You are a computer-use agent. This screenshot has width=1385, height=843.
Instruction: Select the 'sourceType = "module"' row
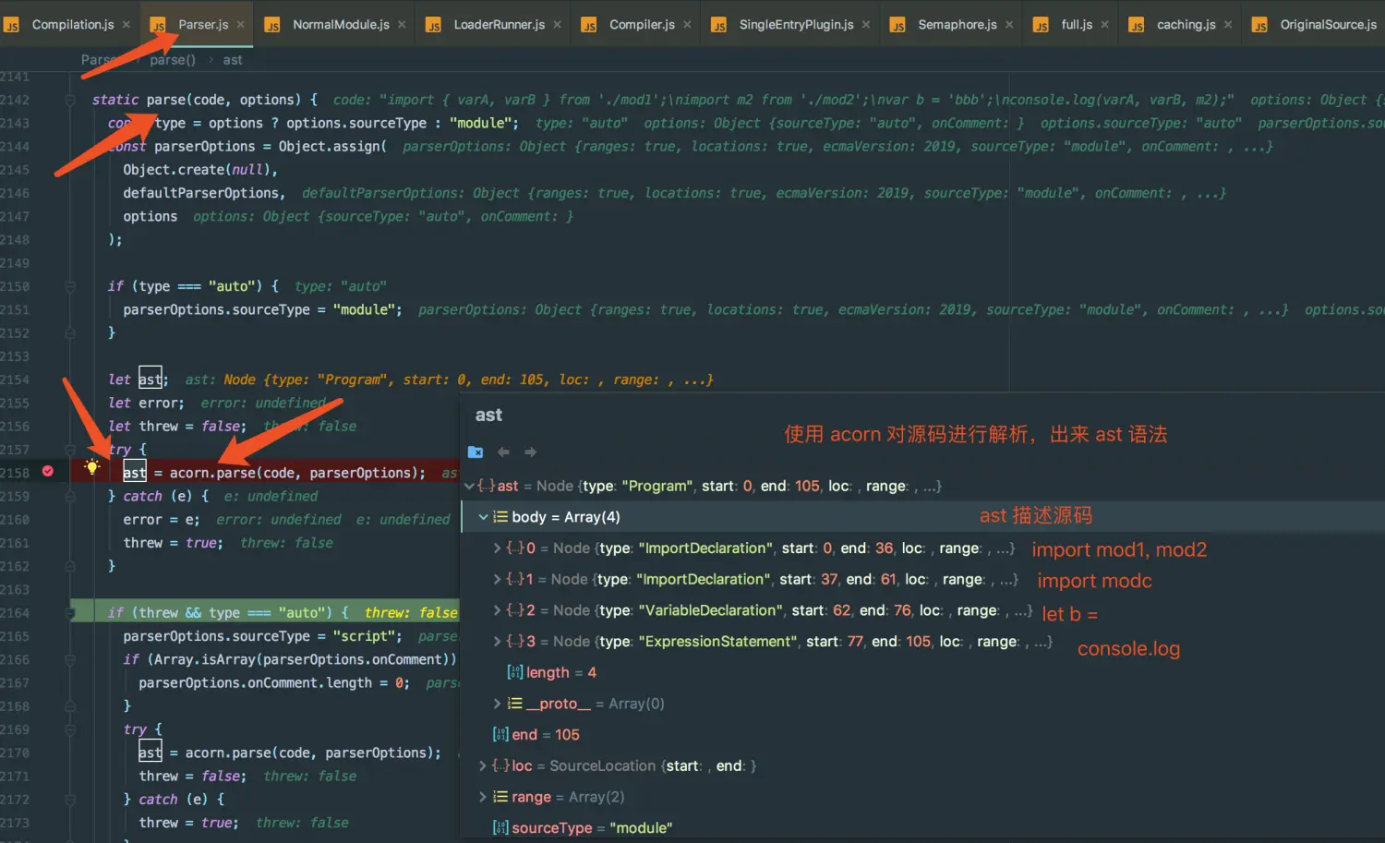point(922,827)
